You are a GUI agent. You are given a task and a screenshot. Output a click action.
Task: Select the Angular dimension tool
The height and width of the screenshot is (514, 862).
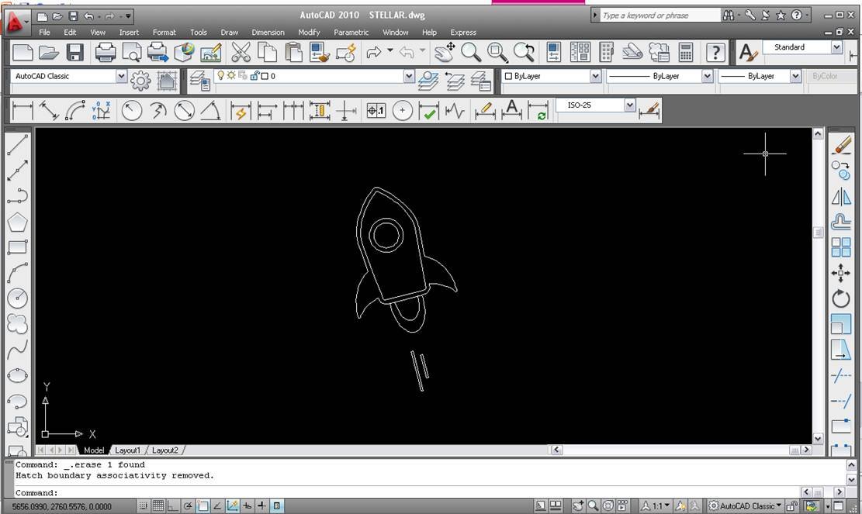click(210, 111)
